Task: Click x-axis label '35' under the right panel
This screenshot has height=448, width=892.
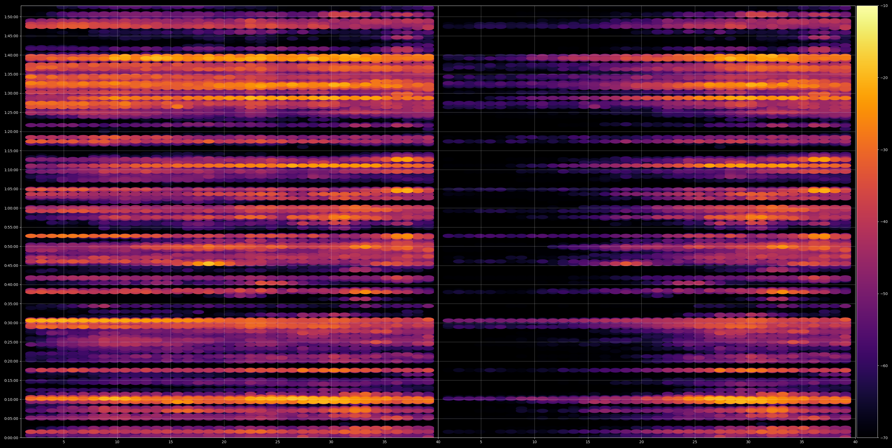Action: click(x=802, y=442)
